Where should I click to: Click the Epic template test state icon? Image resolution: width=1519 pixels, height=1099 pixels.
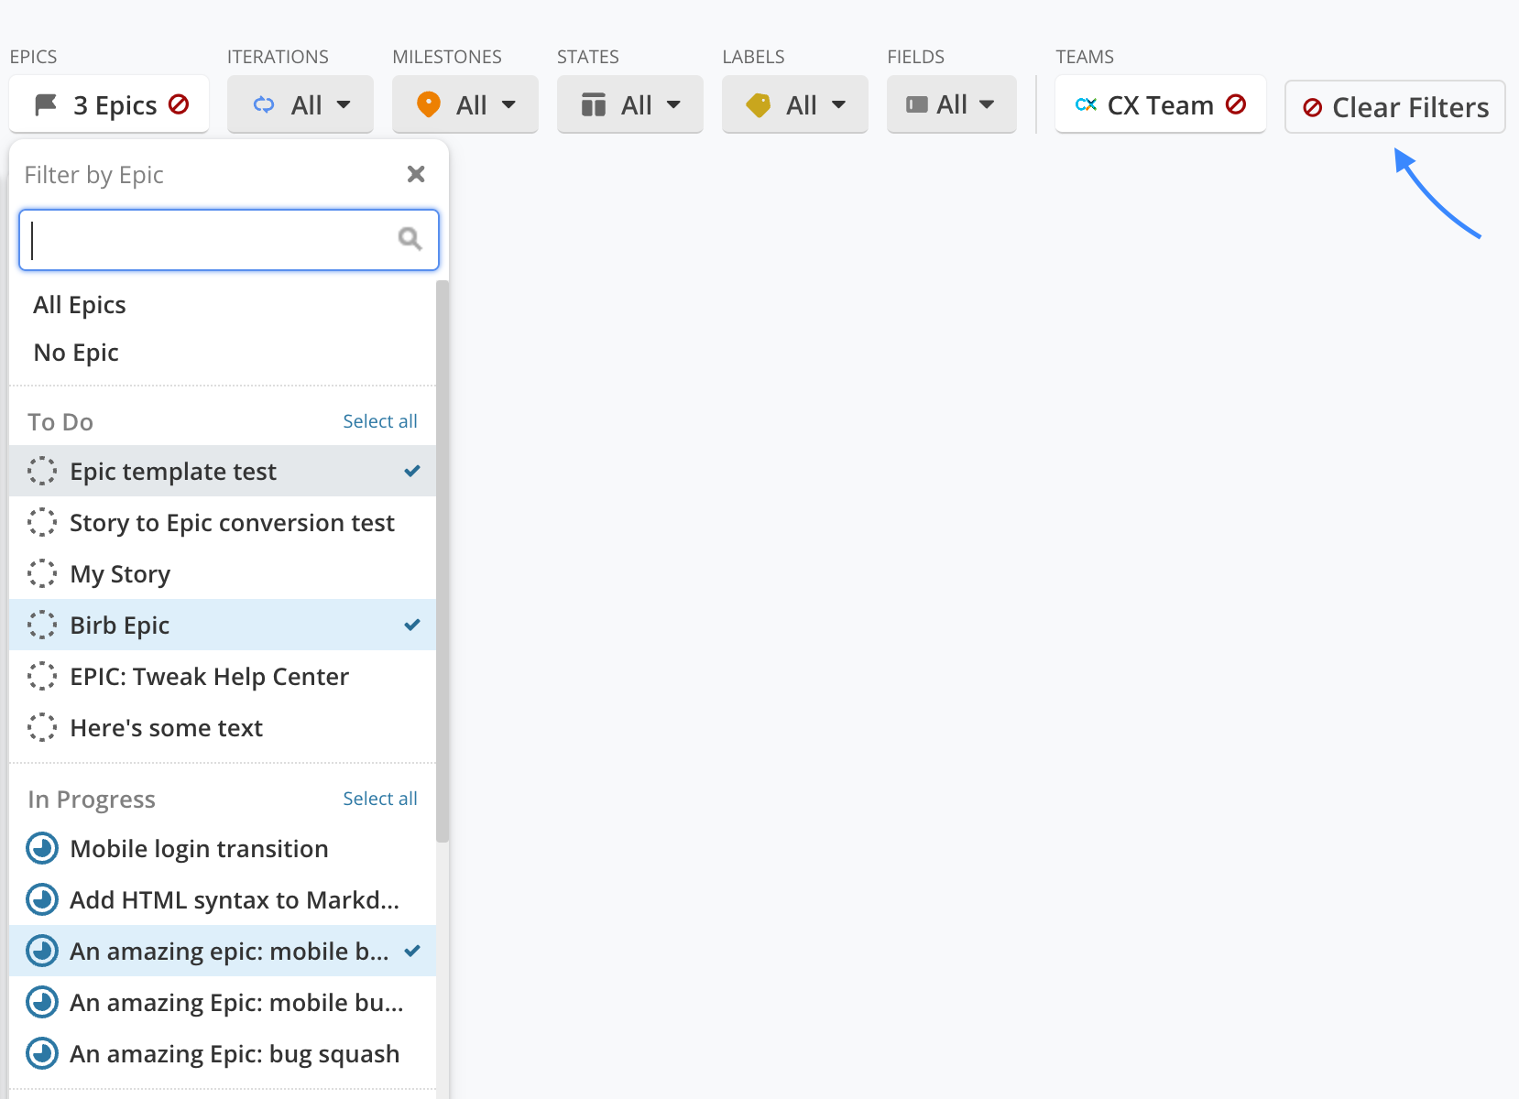tap(42, 471)
